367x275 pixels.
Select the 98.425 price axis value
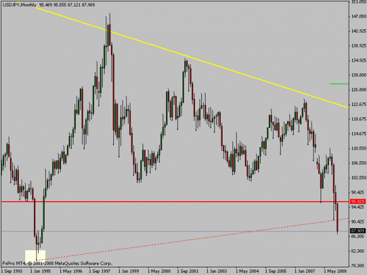(358, 192)
